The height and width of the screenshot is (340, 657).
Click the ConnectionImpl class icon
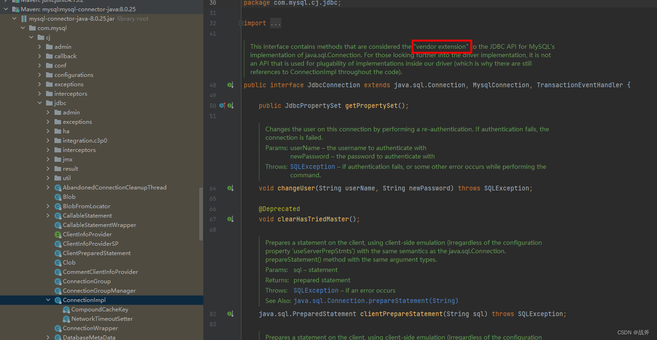click(58, 300)
